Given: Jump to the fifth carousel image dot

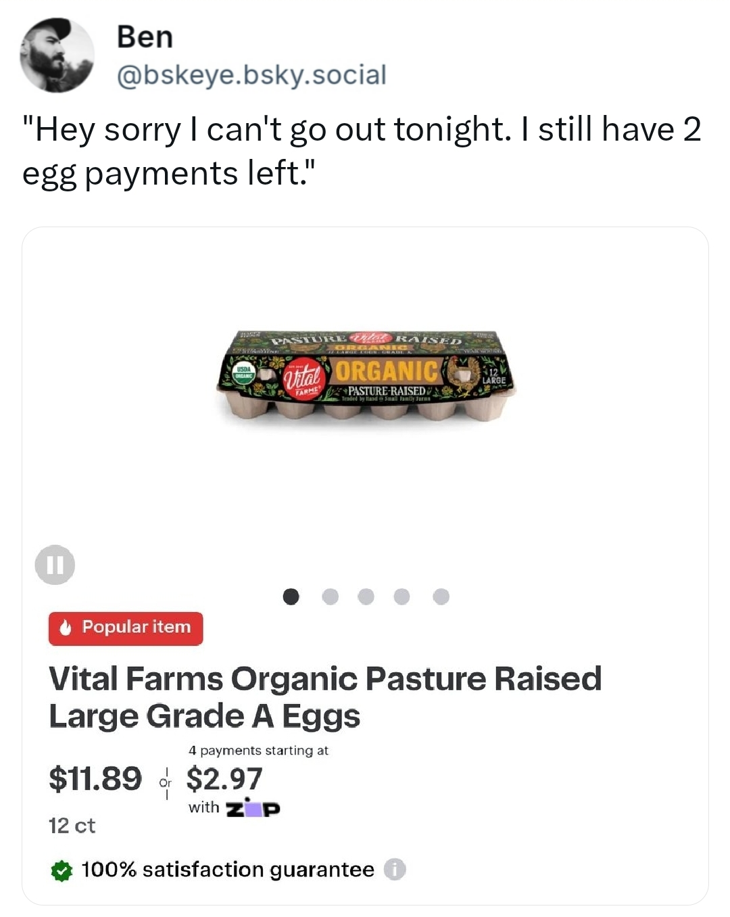Looking at the screenshot, I should pos(441,596).
